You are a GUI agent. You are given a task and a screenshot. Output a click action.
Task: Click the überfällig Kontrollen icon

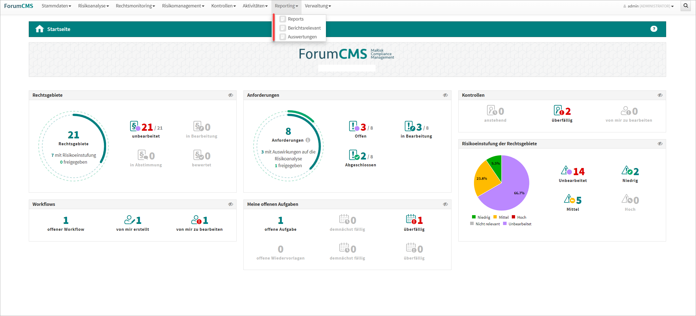click(x=558, y=111)
